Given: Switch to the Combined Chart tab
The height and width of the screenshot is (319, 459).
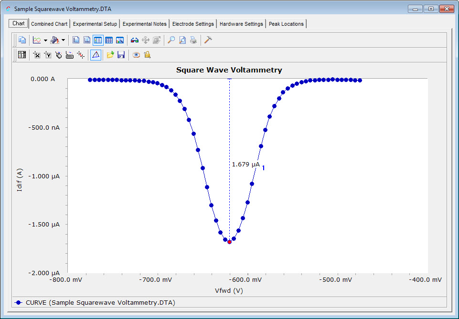Looking at the screenshot, I should tap(49, 24).
